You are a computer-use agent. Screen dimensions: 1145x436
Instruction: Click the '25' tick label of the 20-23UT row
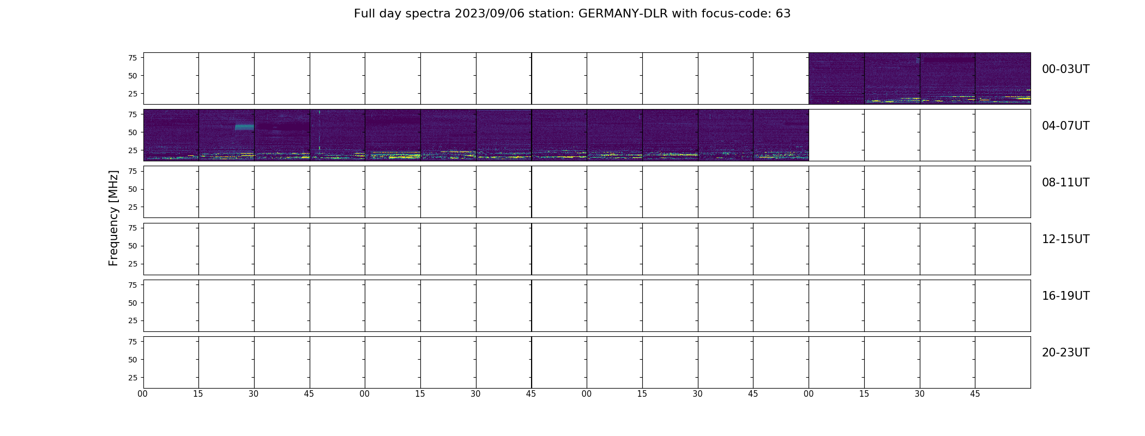132,378
